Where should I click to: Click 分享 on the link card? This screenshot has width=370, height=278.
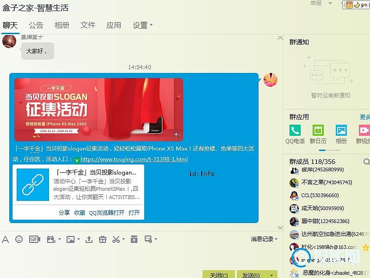pos(64,213)
